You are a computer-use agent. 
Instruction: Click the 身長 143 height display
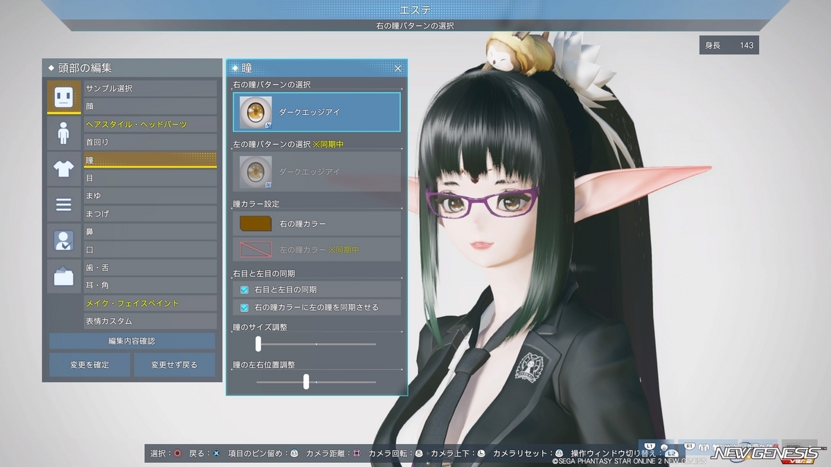pyautogui.click(x=729, y=45)
